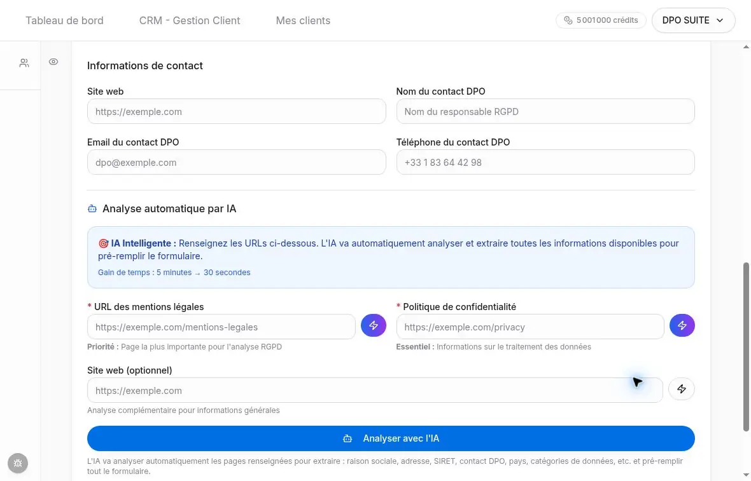This screenshot has height=481, width=751.
Task: Click the eye visibility icon
Action: [53, 62]
